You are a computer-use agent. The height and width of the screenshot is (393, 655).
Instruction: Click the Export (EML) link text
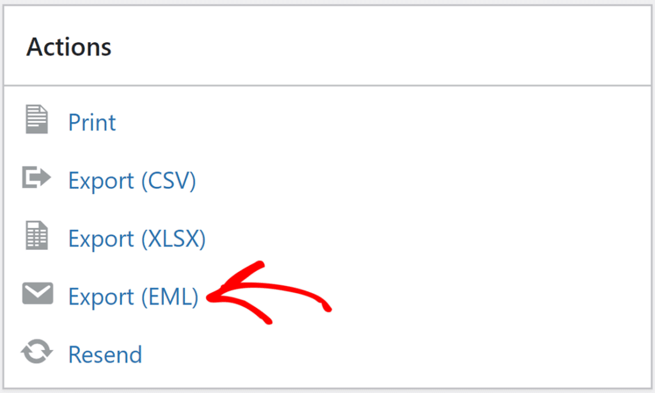(133, 297)
